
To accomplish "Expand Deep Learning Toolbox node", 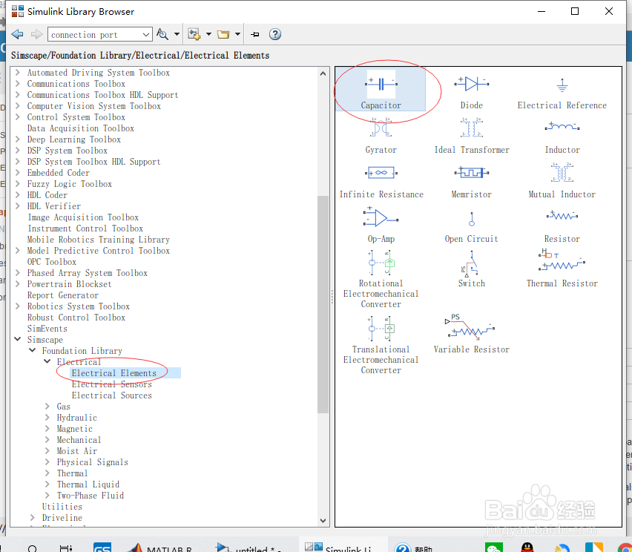I will coord(18,139).
